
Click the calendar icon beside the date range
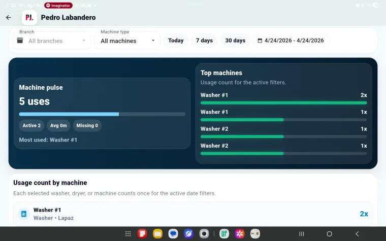pos(260,41)
